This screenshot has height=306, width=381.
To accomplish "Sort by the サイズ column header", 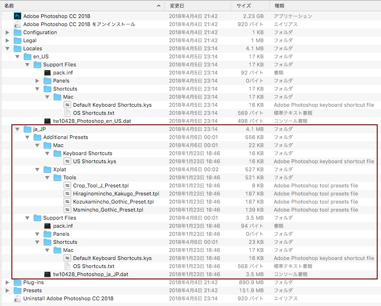I will [250, 6].
